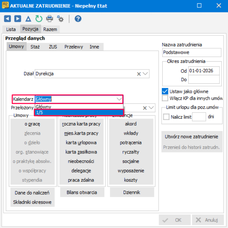
Task: Maximize the Aktualne Zatrudnienie window
Action: [199, 5]
